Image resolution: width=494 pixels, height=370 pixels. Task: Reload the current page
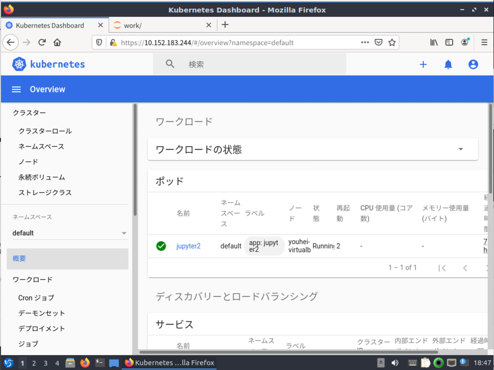point(42,42)
